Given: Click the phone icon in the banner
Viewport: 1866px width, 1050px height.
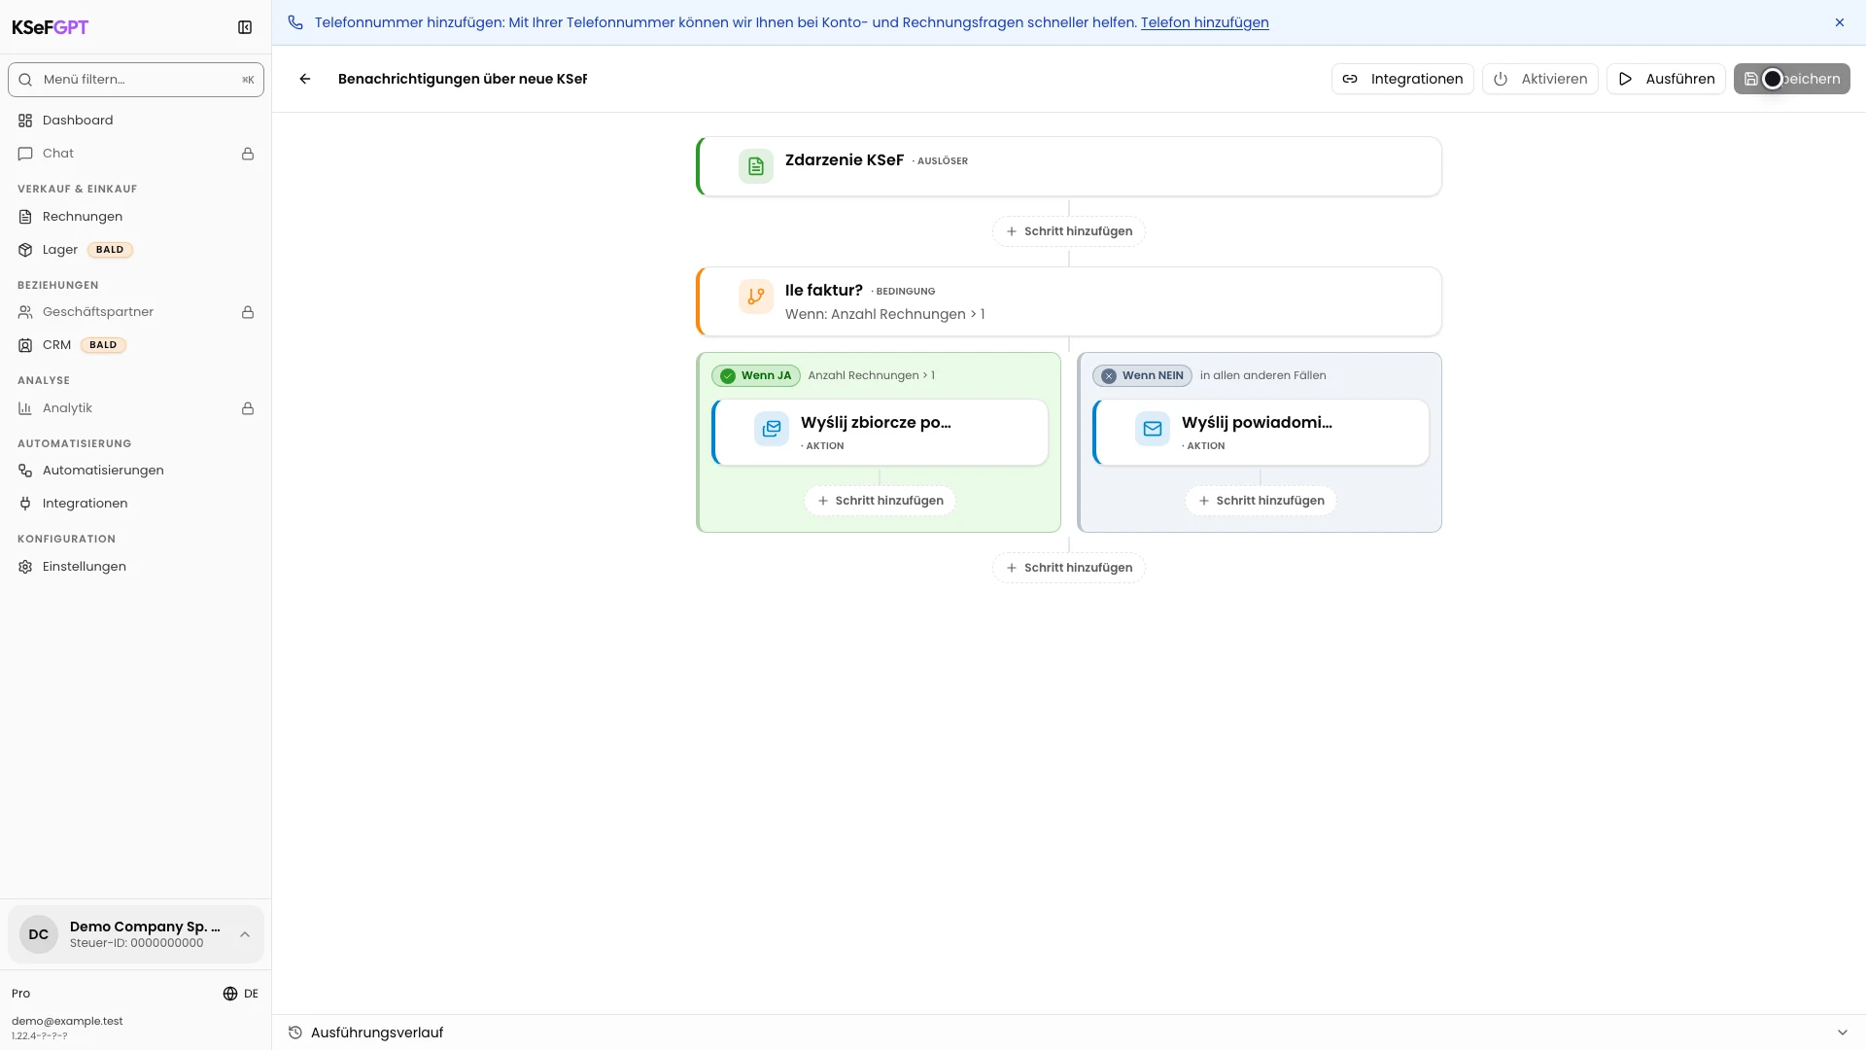Looking at the screenshot, I should coord(295,22).
